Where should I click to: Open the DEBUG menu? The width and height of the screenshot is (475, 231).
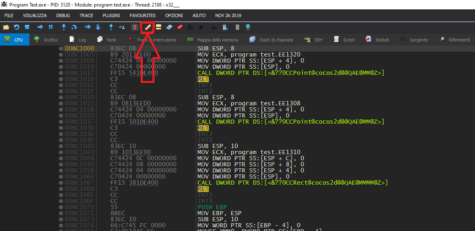click(x=63, y=15)
